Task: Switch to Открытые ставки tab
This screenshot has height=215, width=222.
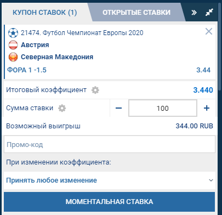Action: coord(136,13)
